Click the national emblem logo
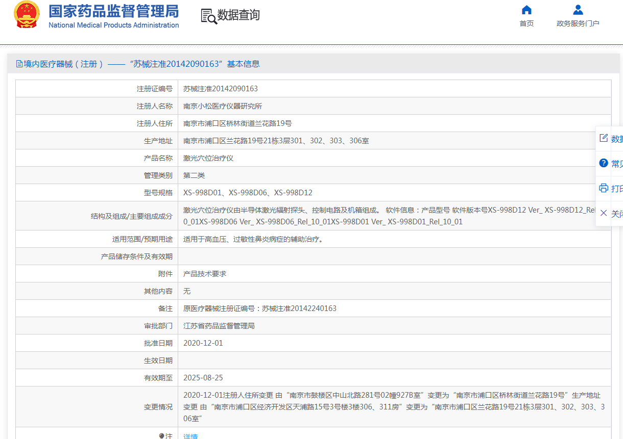Viewport: 623px width, 439px height. pyautogui.click(x=27, y=14)
